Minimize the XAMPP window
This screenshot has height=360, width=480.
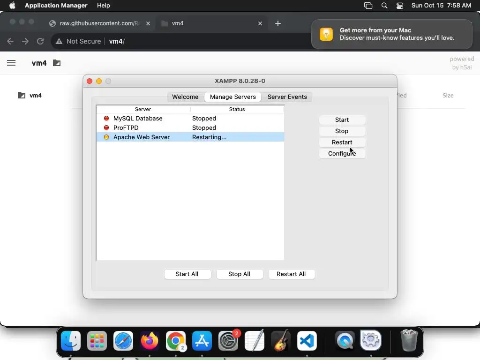coord(99,81)
